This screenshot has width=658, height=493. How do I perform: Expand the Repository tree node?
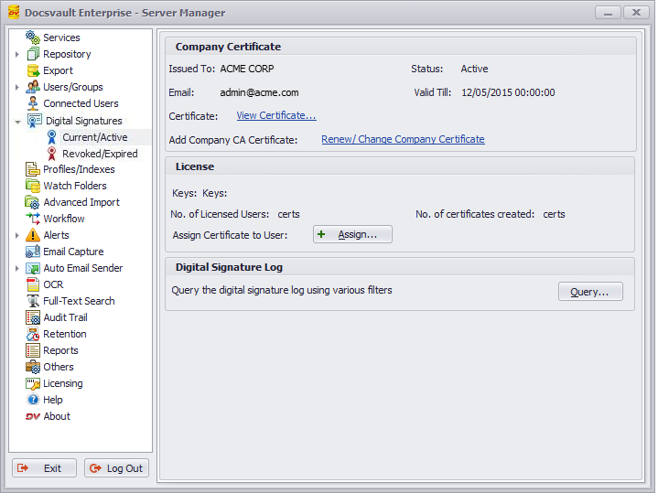tap(17, 54)
